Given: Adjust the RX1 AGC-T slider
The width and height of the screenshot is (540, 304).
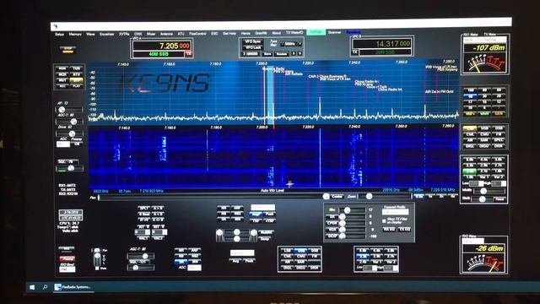Looking at the screenshot, I should pos(69,122).
